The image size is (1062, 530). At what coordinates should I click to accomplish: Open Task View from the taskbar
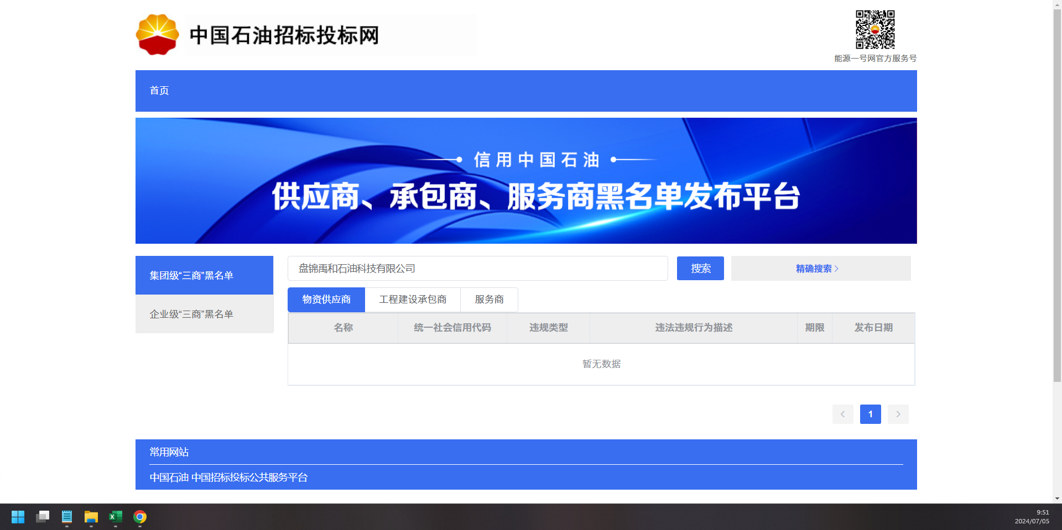(x=43, y=517)
